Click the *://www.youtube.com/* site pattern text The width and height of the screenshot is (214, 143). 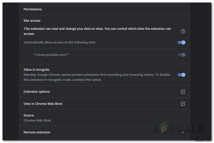(51, 55)
